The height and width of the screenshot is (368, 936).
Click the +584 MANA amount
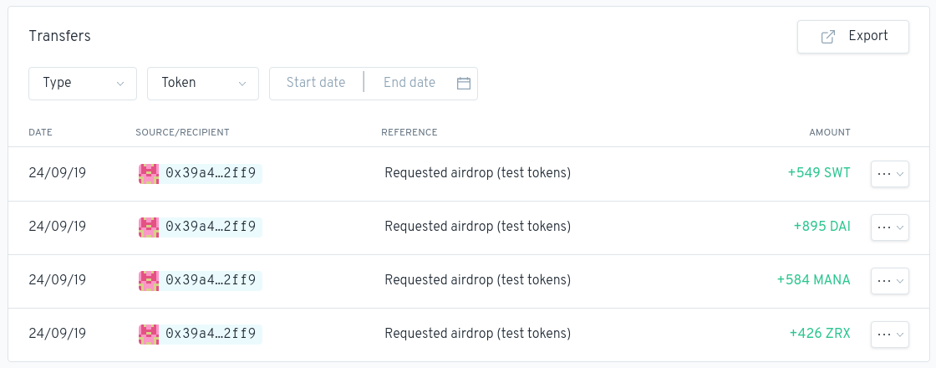(x=813, y=280)
